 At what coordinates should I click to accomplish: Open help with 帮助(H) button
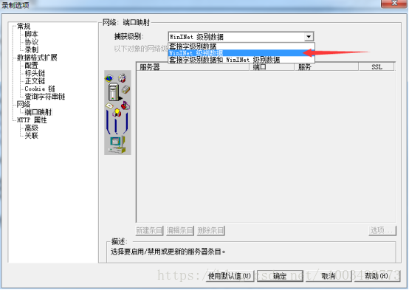click(377, 276)
